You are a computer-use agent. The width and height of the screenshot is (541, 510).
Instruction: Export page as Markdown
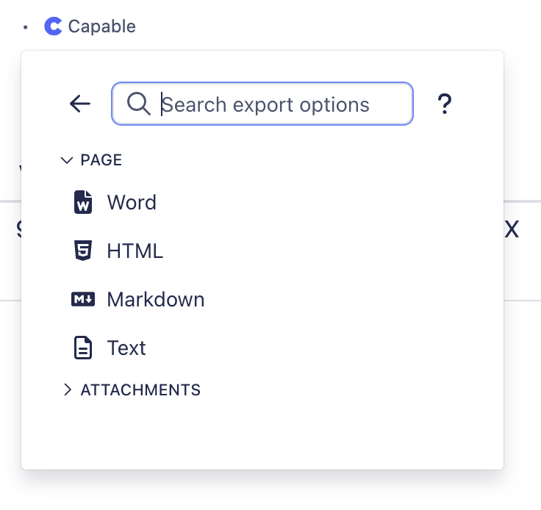click(x=156, y=299)
